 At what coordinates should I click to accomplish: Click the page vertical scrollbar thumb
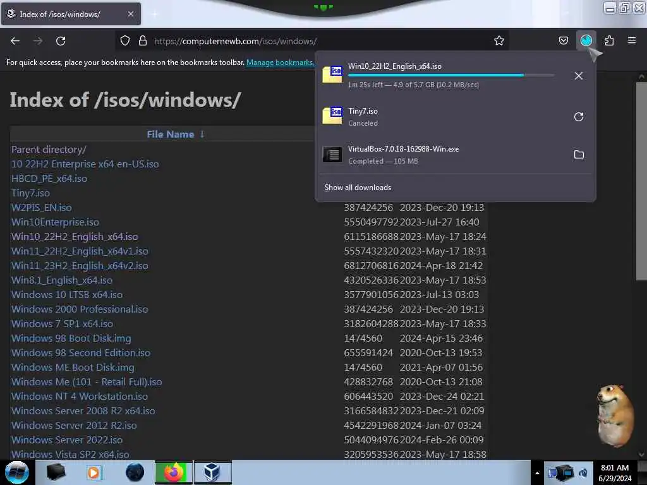(641, 181)
